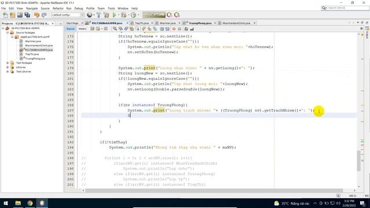Select the History view button
Viewport: 370px width, 208px height.
[x=82, y=29]
